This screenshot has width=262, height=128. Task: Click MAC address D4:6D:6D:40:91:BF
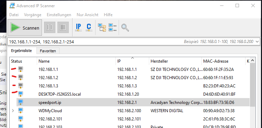point(219,94)
